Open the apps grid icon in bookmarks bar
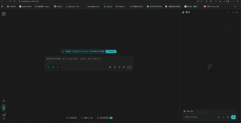This screenshot has width=241, height=123. [2, 6]
